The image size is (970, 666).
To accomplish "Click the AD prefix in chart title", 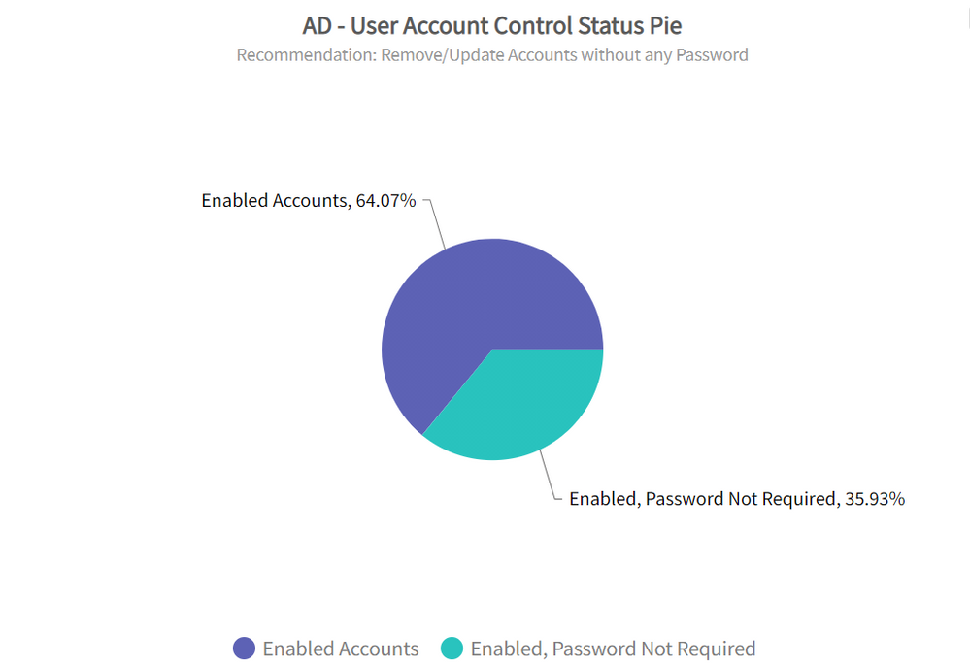I will point(318,25).
